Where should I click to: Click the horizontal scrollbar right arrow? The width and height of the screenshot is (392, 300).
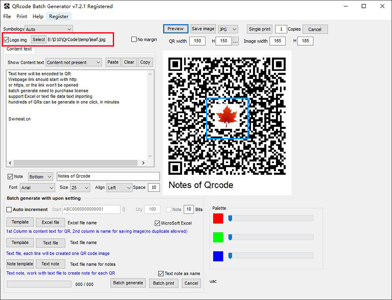click(143, 163)
